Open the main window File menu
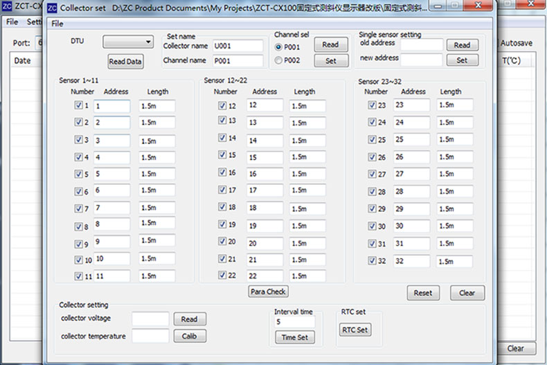The image size is (547, 365). (x=12, y=21)
